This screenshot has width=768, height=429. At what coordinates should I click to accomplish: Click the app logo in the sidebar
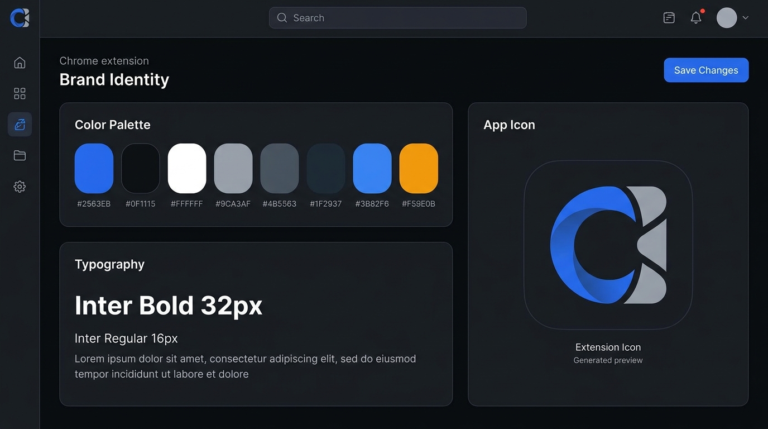[20, 18]
